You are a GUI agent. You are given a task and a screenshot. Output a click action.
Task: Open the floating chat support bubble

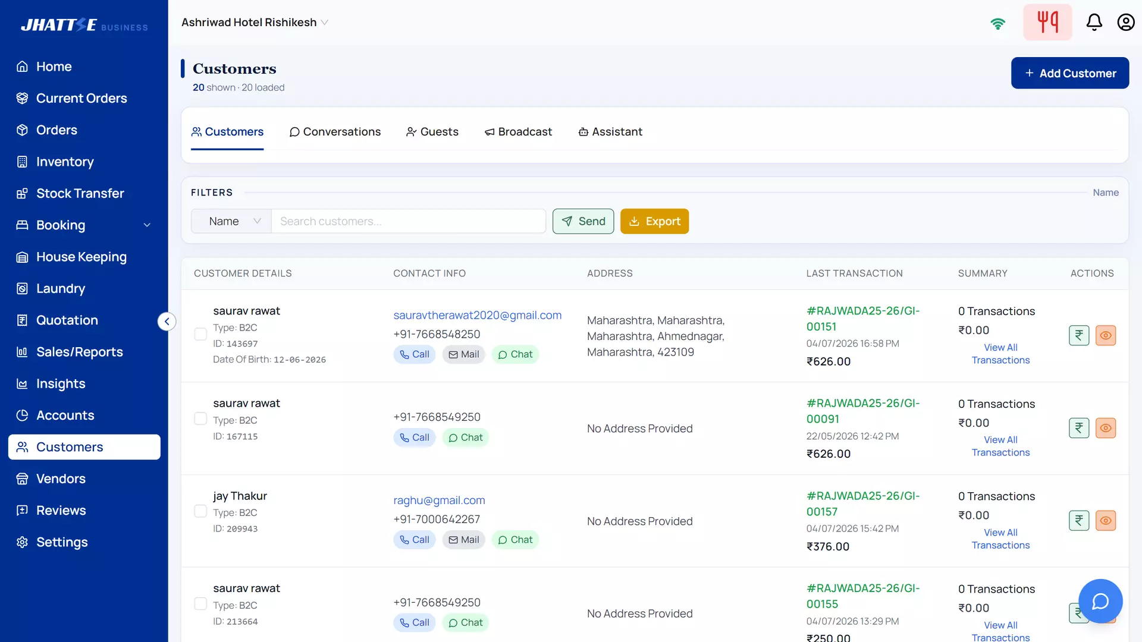1100,601
